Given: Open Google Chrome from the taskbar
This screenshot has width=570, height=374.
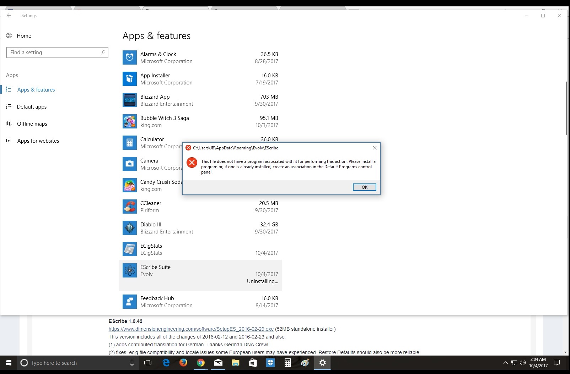Looking at the screenshot, I should coord(201,363).
